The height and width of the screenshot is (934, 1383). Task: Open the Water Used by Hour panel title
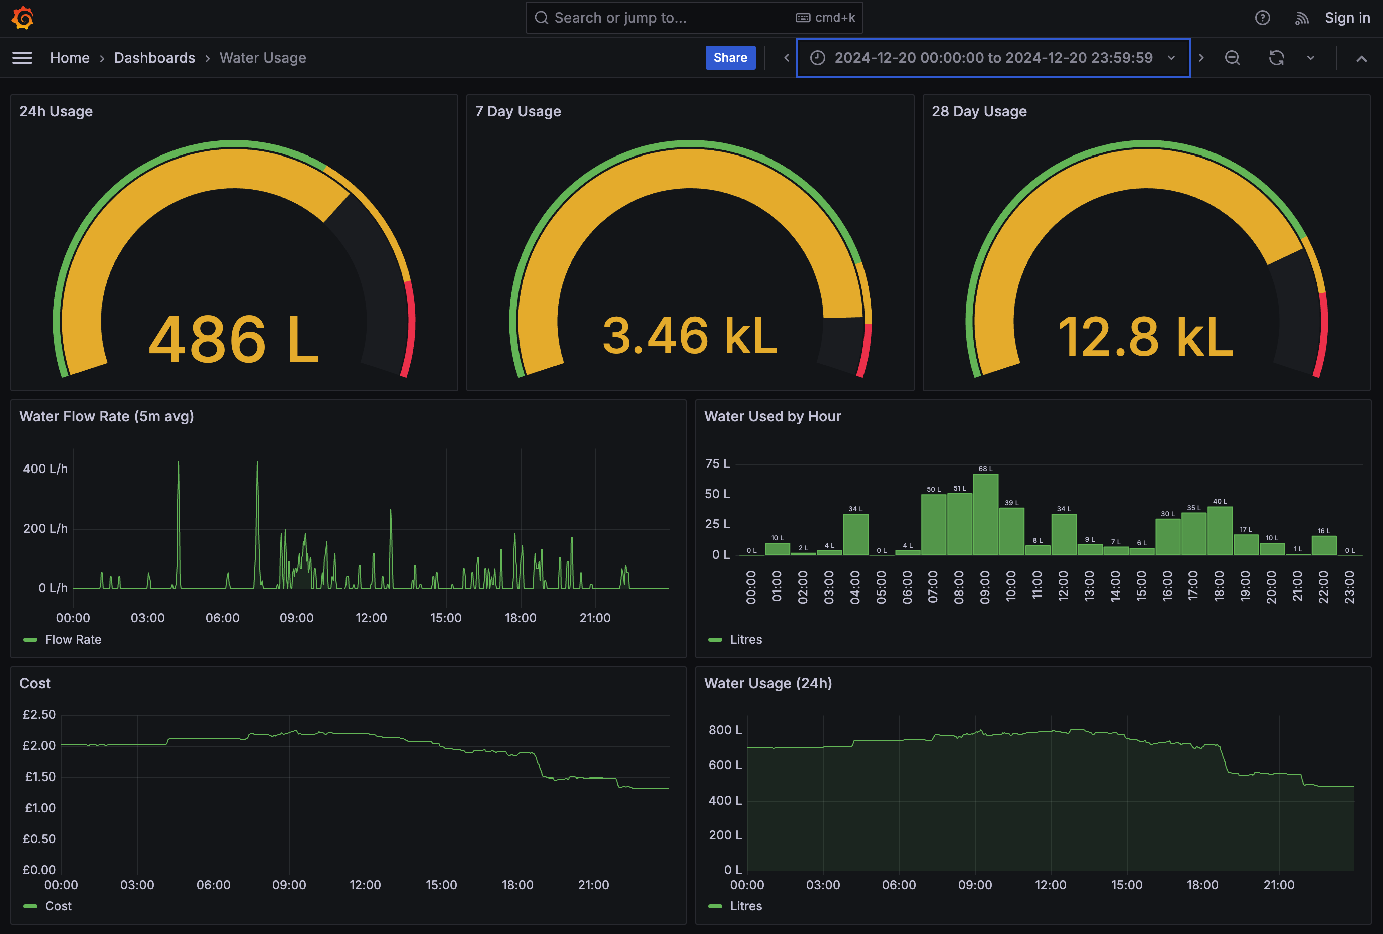coord(772,416)
